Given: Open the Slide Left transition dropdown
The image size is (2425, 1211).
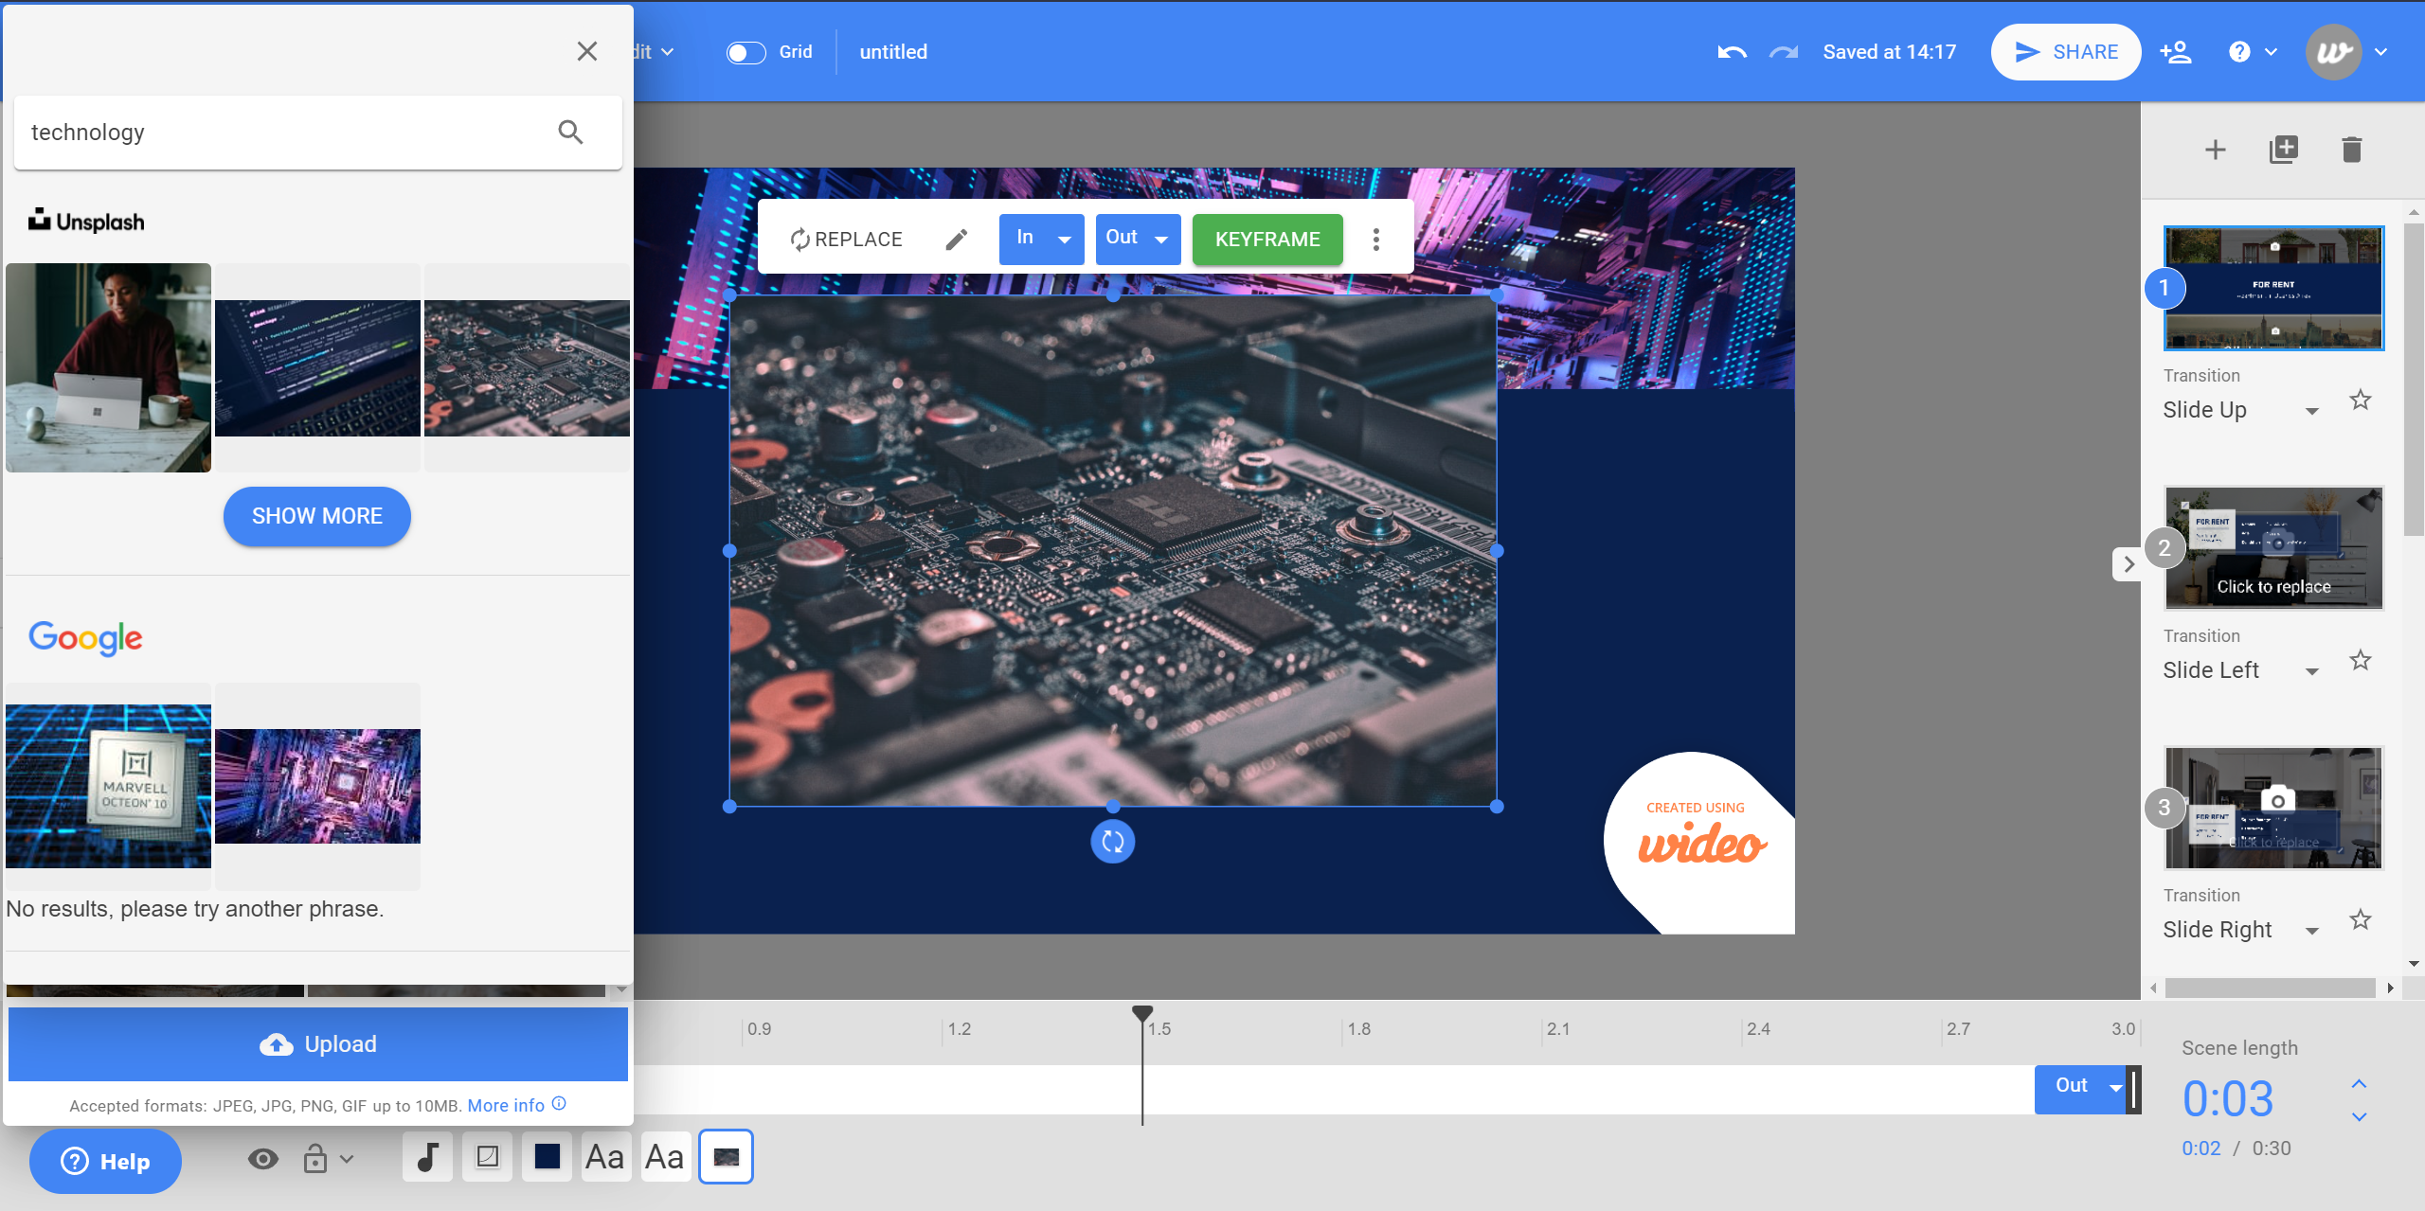Looking at the screenshot, I should pos(2240,670).
